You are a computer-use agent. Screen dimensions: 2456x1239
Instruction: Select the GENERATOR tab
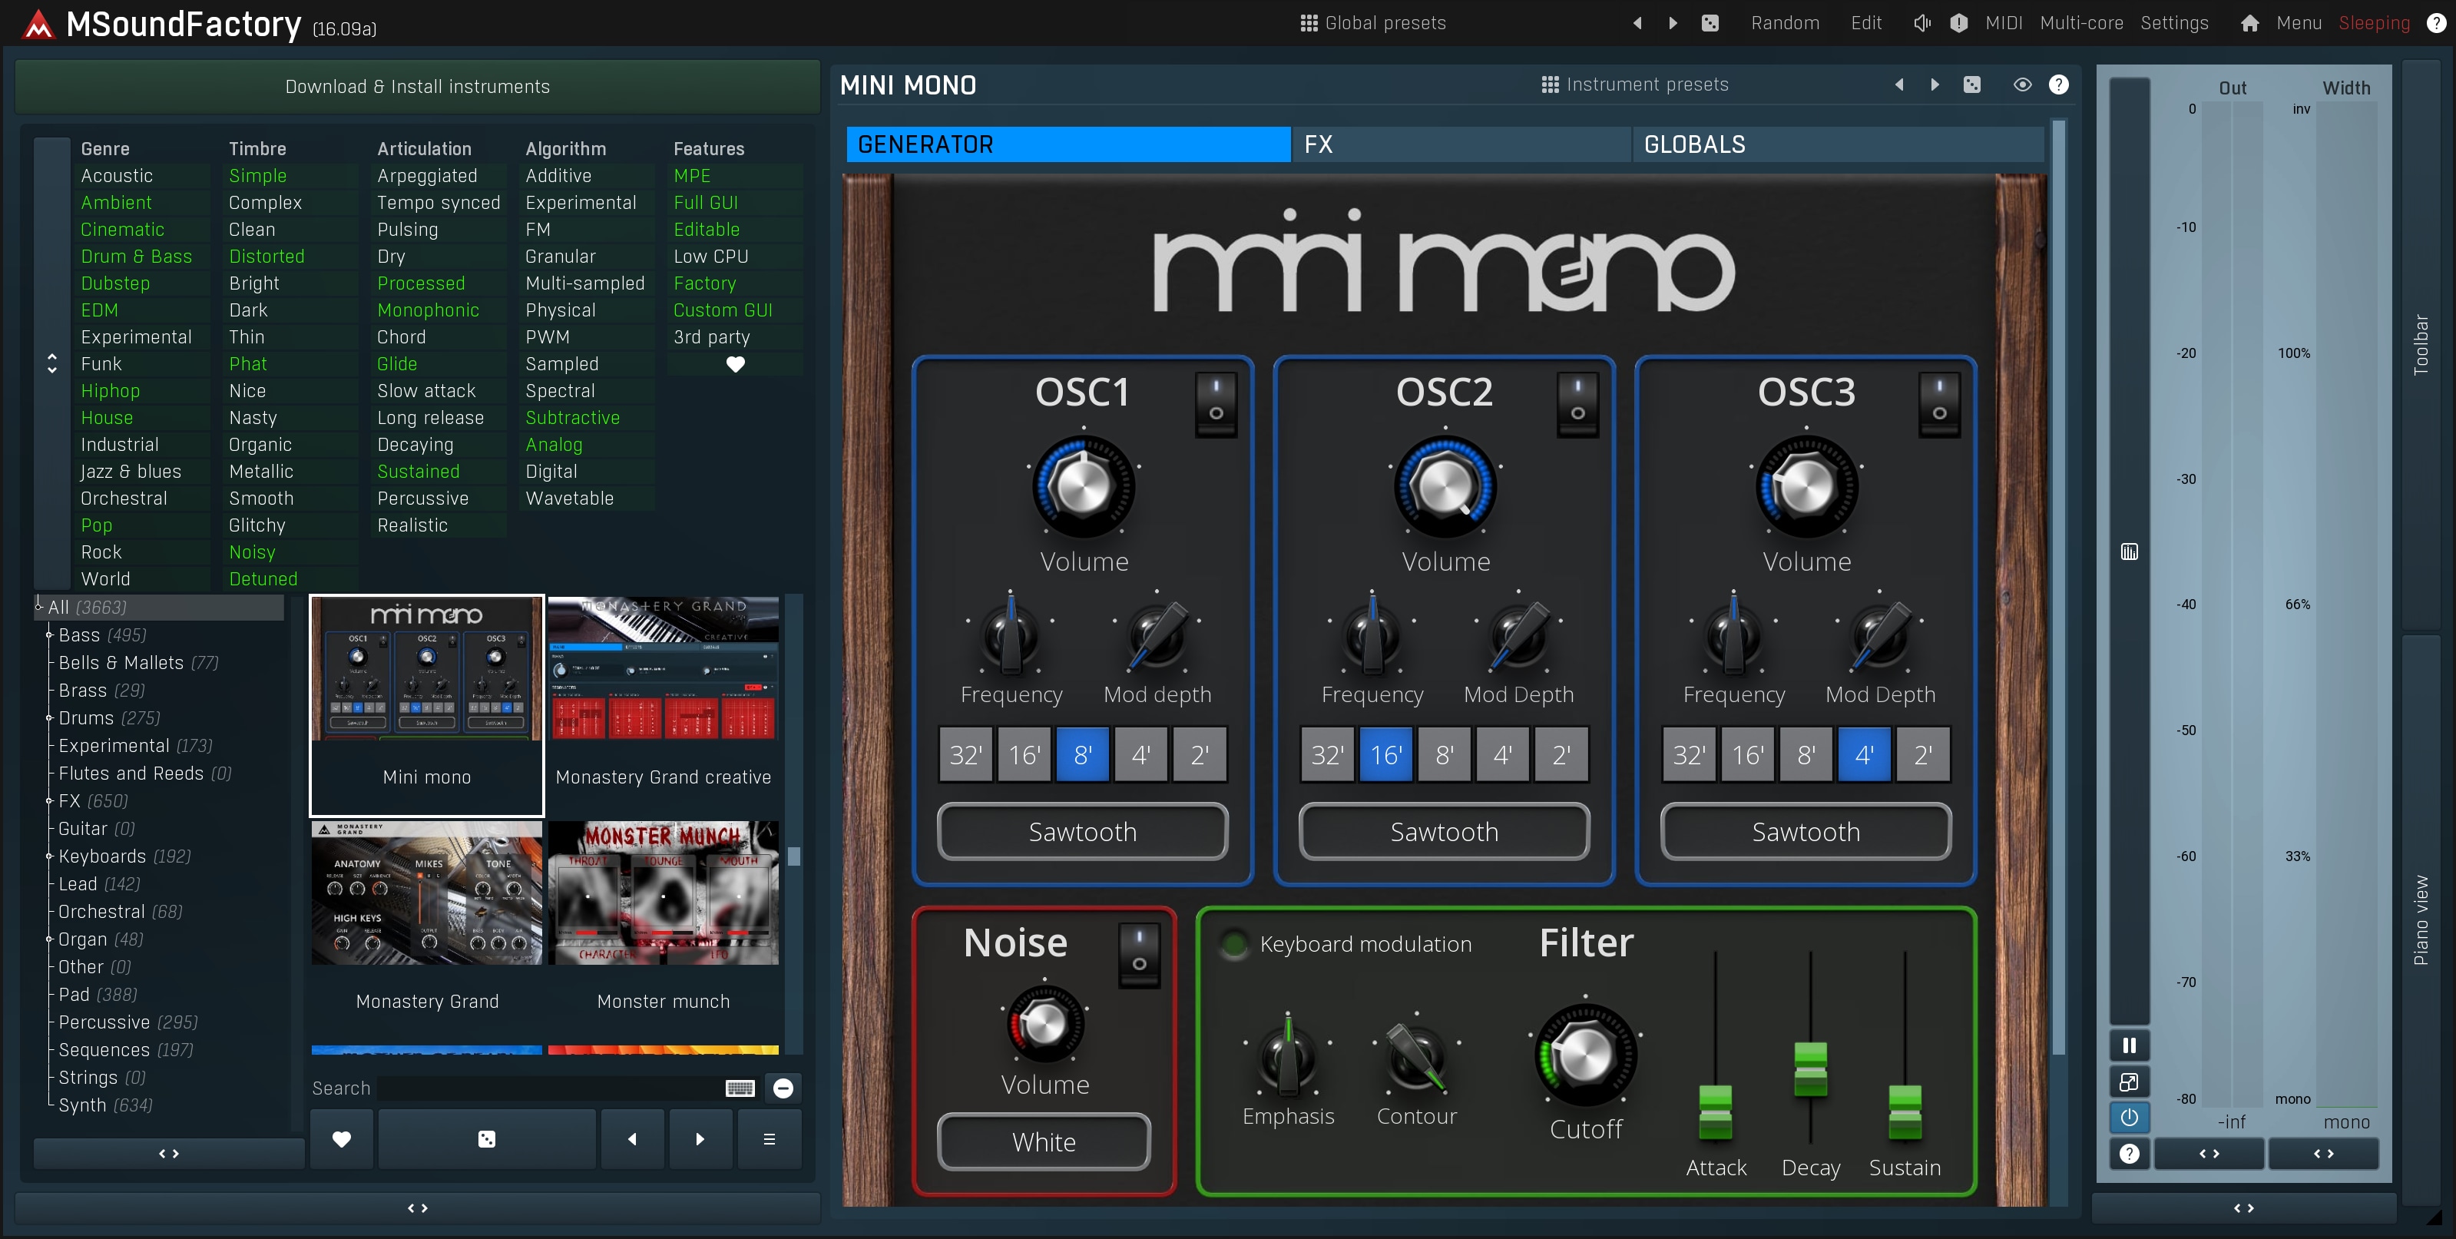pyautogui.click(x=1067, y=144)
